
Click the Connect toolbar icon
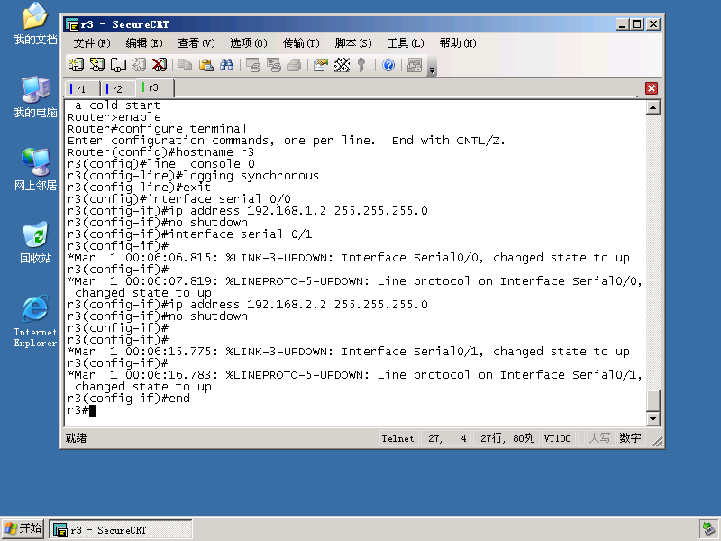click(x=76, y=65)
